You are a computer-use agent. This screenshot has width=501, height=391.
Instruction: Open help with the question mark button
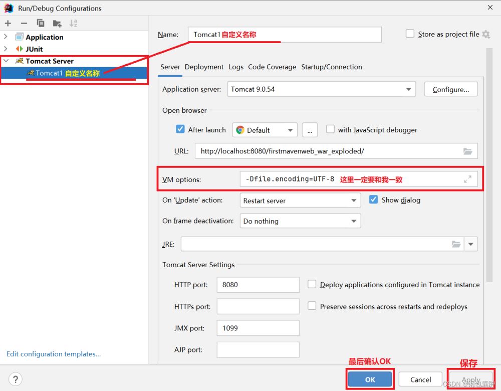16,379
